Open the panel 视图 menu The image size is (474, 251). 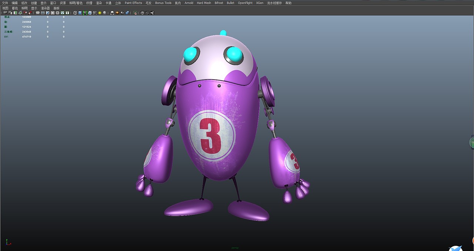coord(5,8)
